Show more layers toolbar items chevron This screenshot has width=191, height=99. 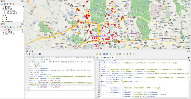click(x=23, y=27)
